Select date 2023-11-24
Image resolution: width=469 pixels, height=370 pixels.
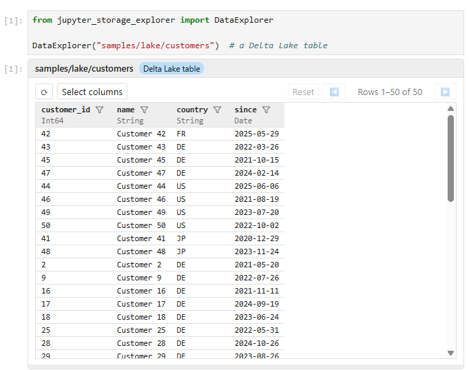257,251
